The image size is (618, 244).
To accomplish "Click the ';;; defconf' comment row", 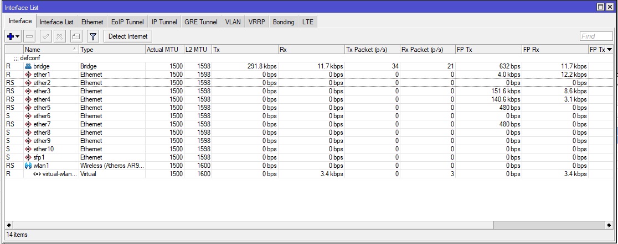I will pos(309,58).
